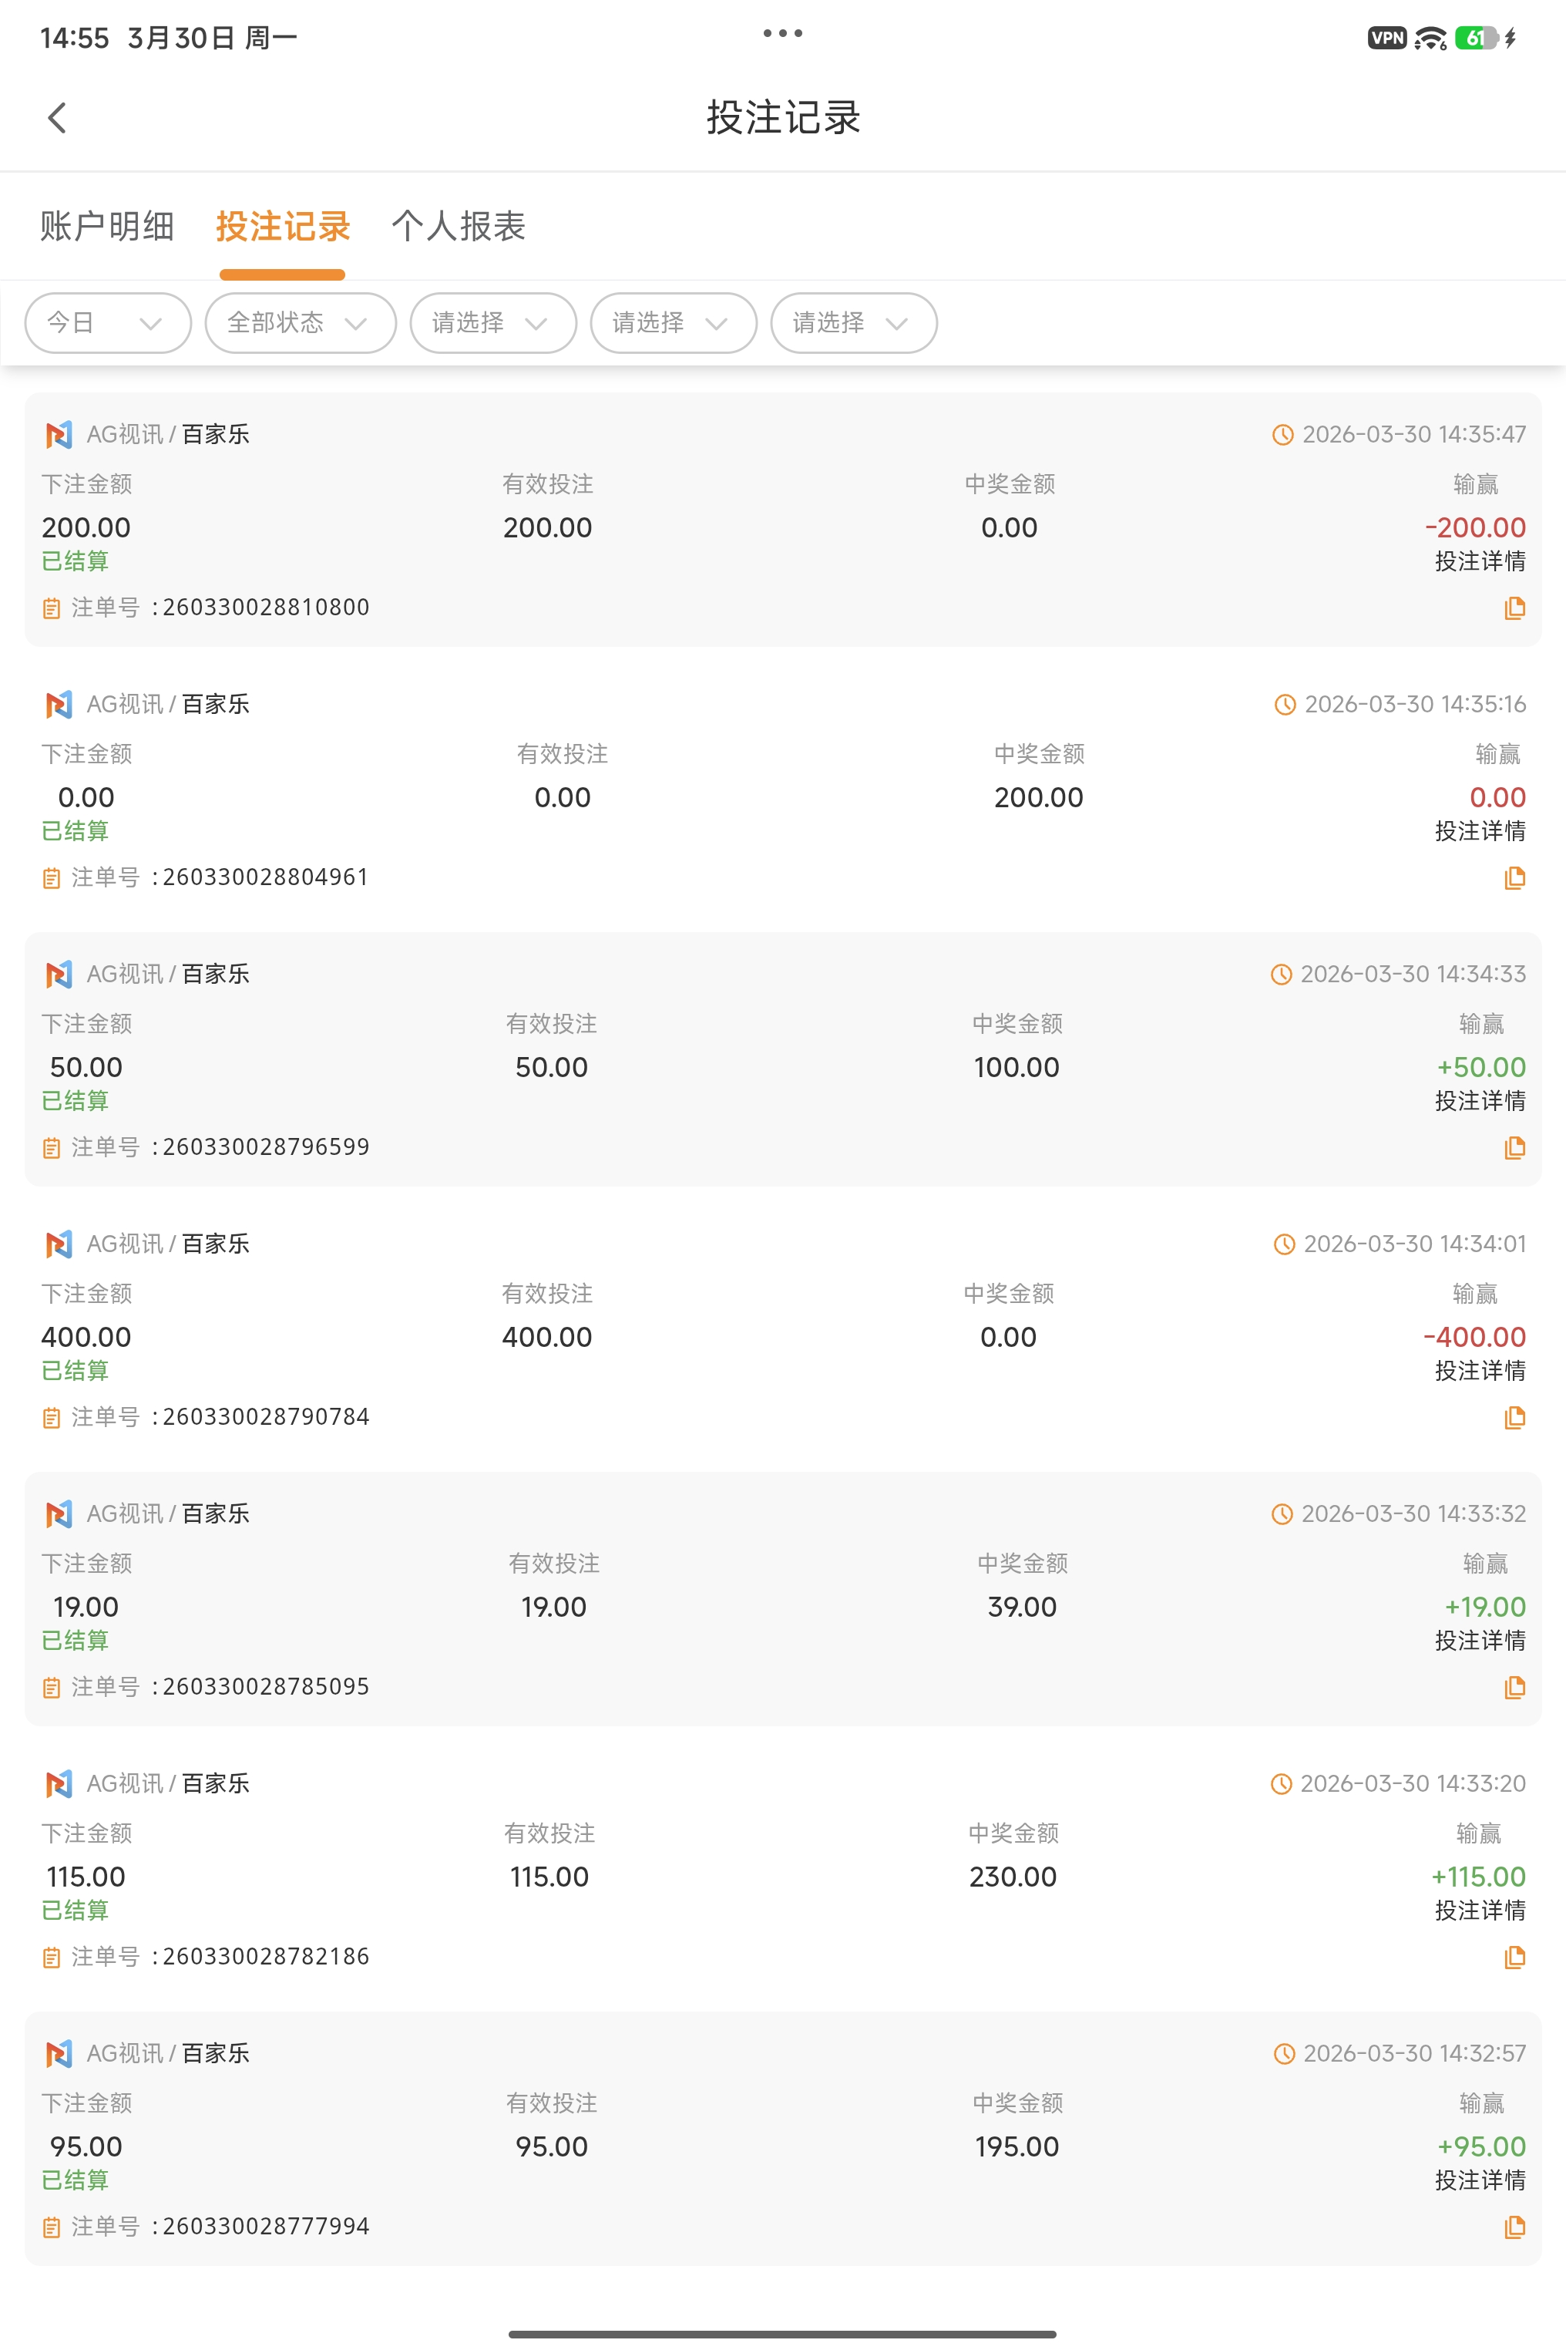Open 投注详情 for the +50.00 bet

tap(1479, 1101)
